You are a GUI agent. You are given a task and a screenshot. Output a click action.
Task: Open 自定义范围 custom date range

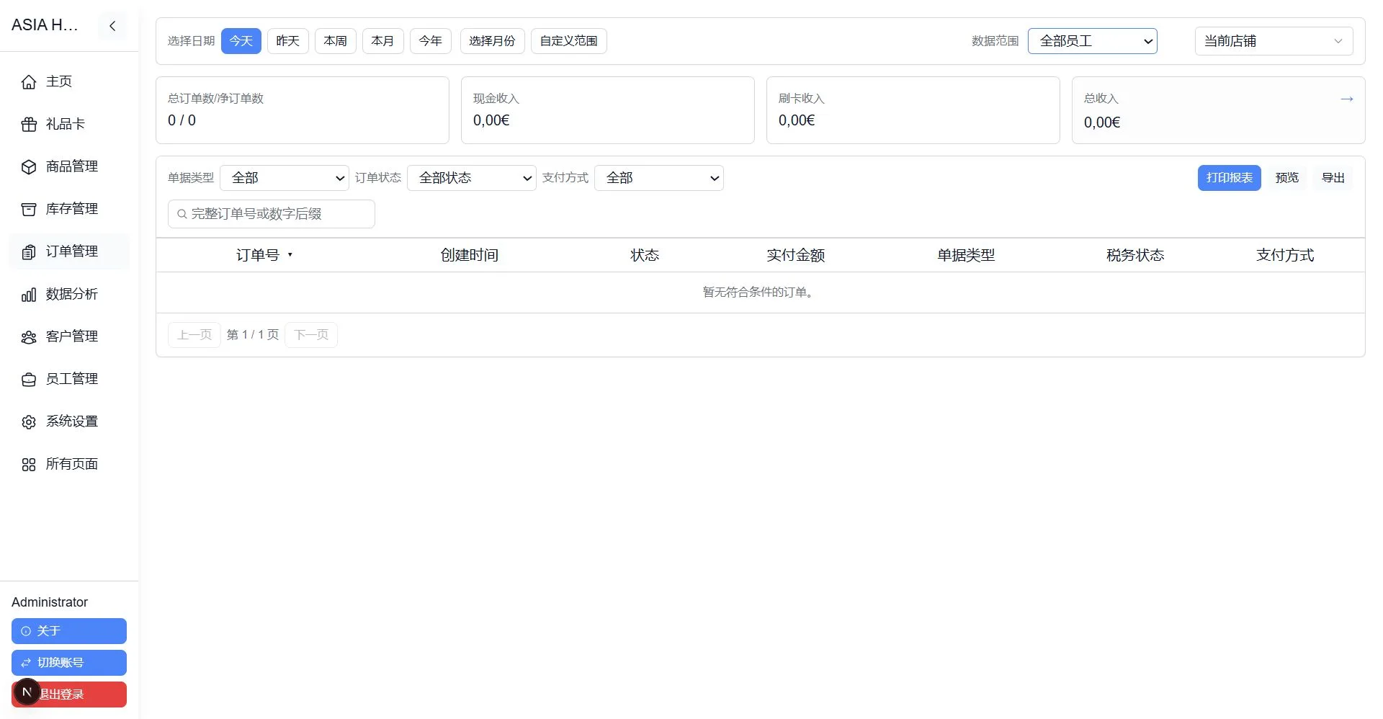click(569, 41)
